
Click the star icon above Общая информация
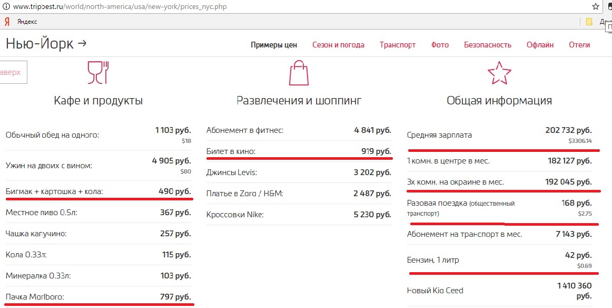point(499,73)
